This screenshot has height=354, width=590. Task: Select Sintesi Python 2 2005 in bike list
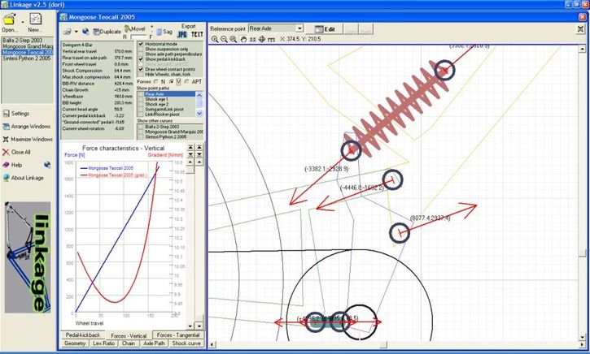coord(27,58)
